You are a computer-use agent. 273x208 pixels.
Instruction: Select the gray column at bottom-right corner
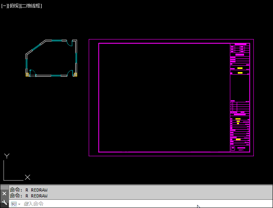[75, 74]
